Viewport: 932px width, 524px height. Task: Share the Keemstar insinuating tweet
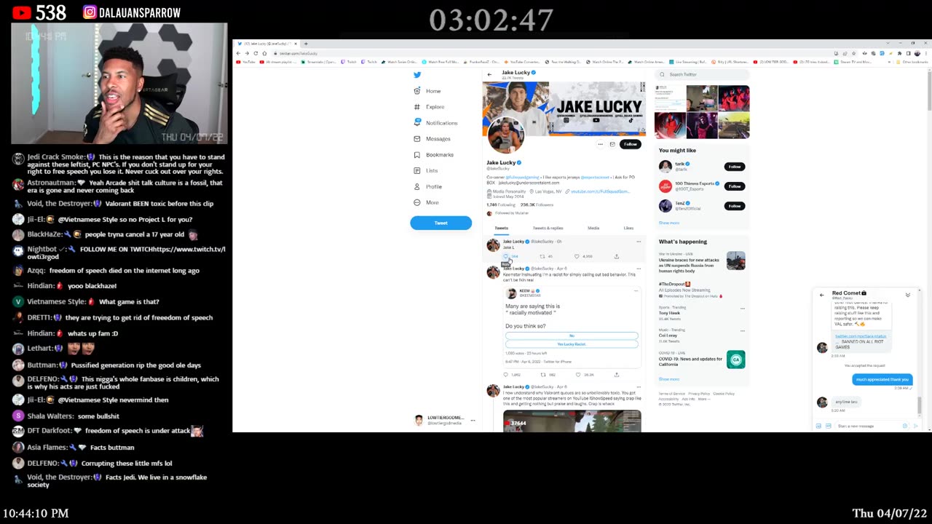pos(616,375)
